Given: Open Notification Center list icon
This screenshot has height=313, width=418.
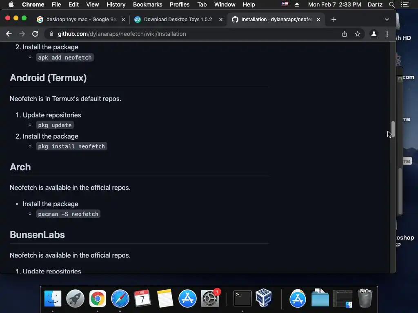Looking at the screenshot, I should point(405,4).
